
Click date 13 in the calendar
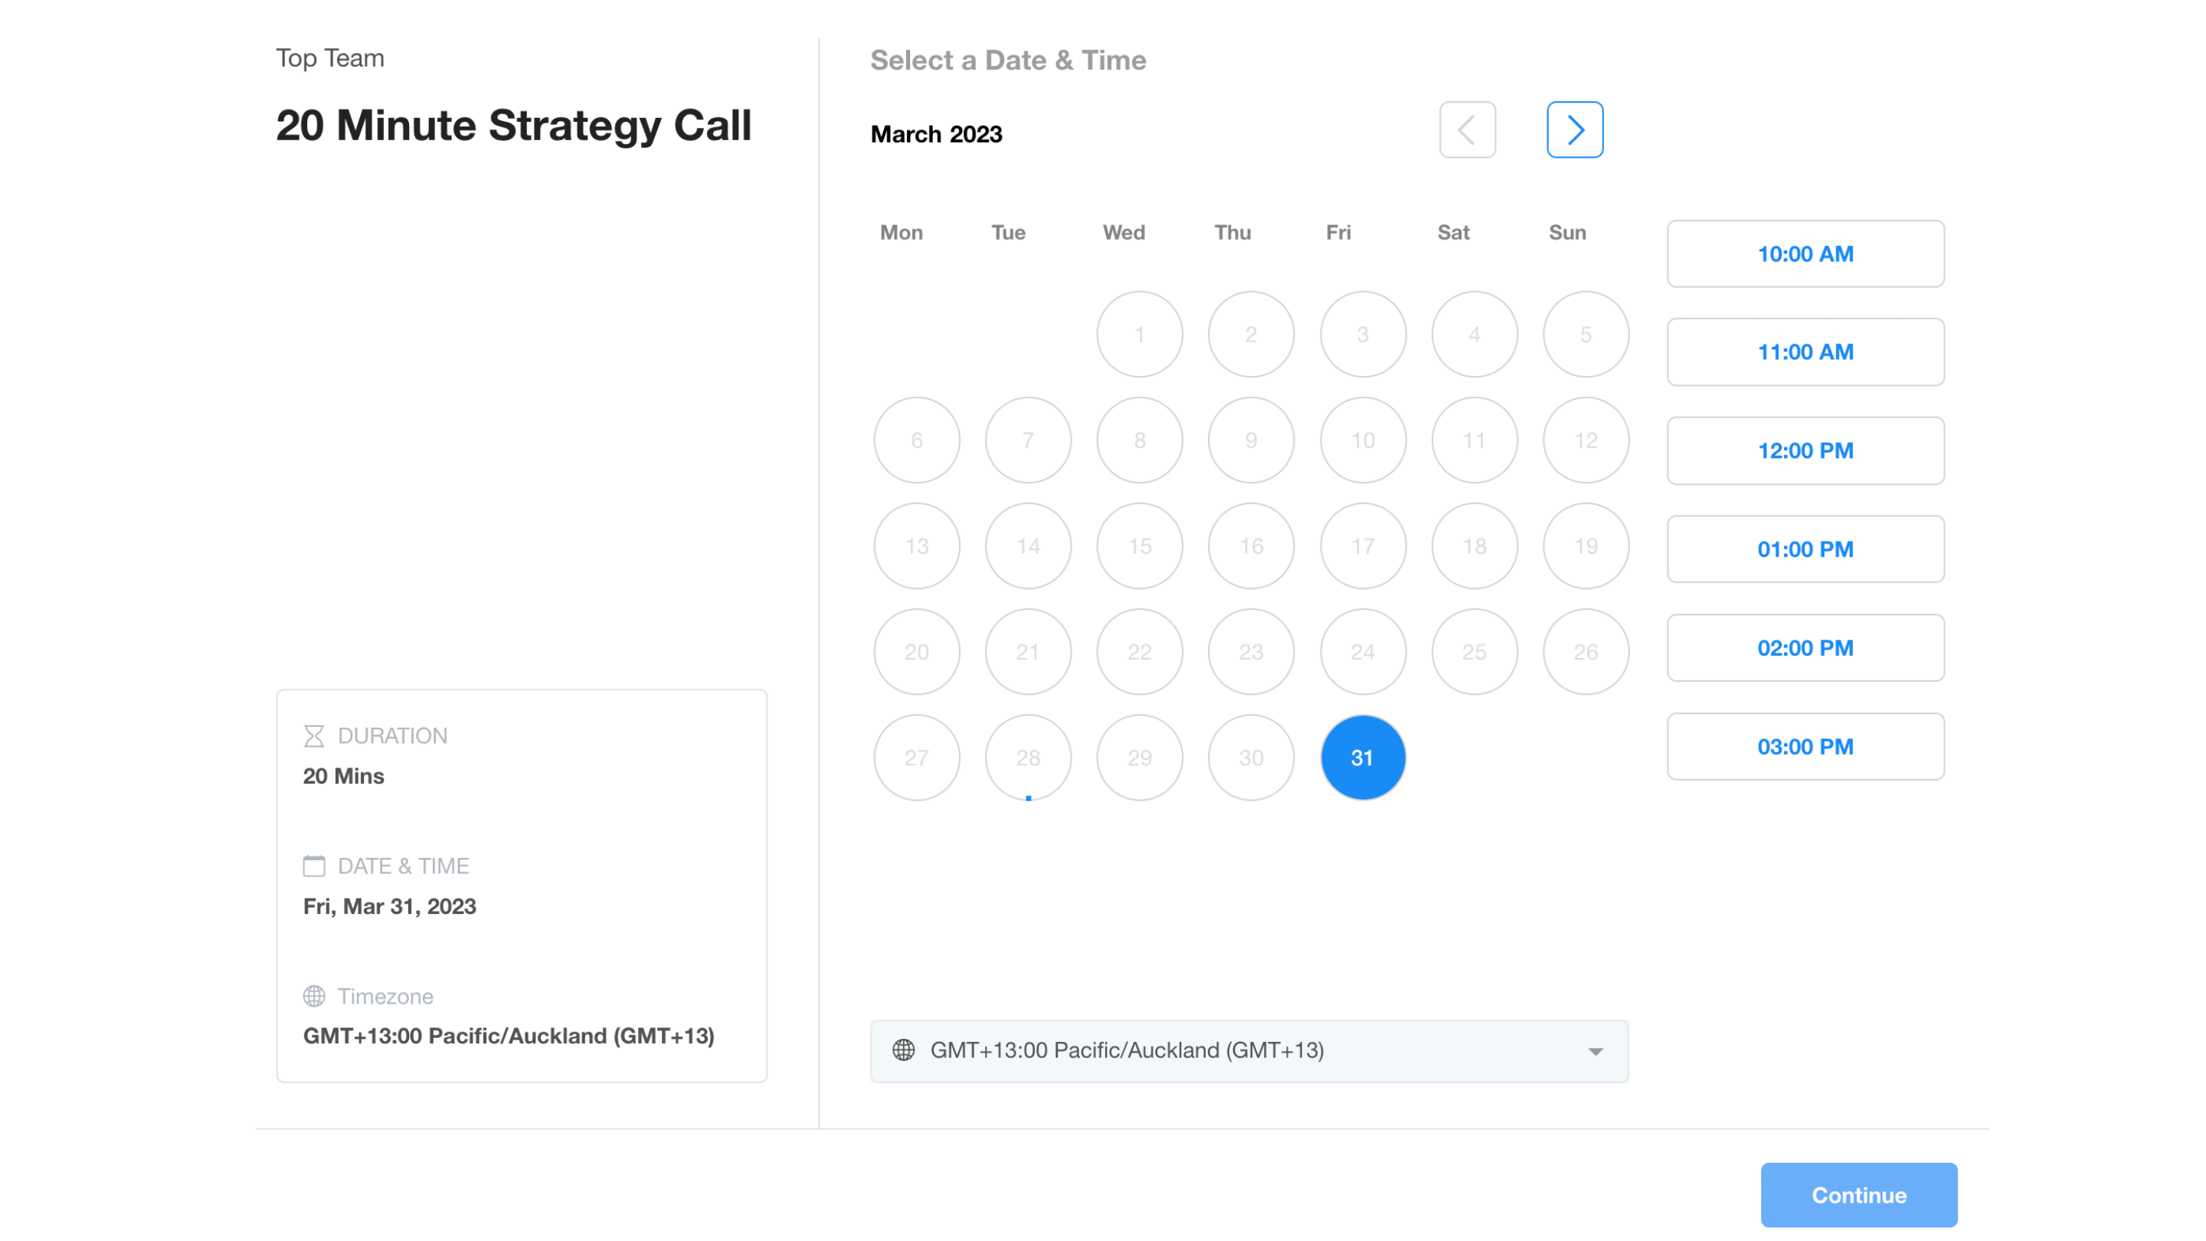(x=916, y=545)
